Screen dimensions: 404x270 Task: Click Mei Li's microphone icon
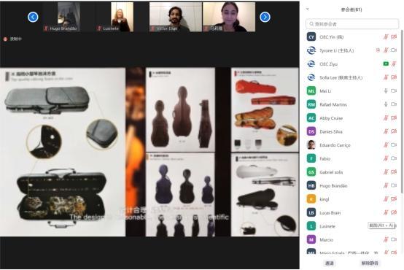[386, 90]
